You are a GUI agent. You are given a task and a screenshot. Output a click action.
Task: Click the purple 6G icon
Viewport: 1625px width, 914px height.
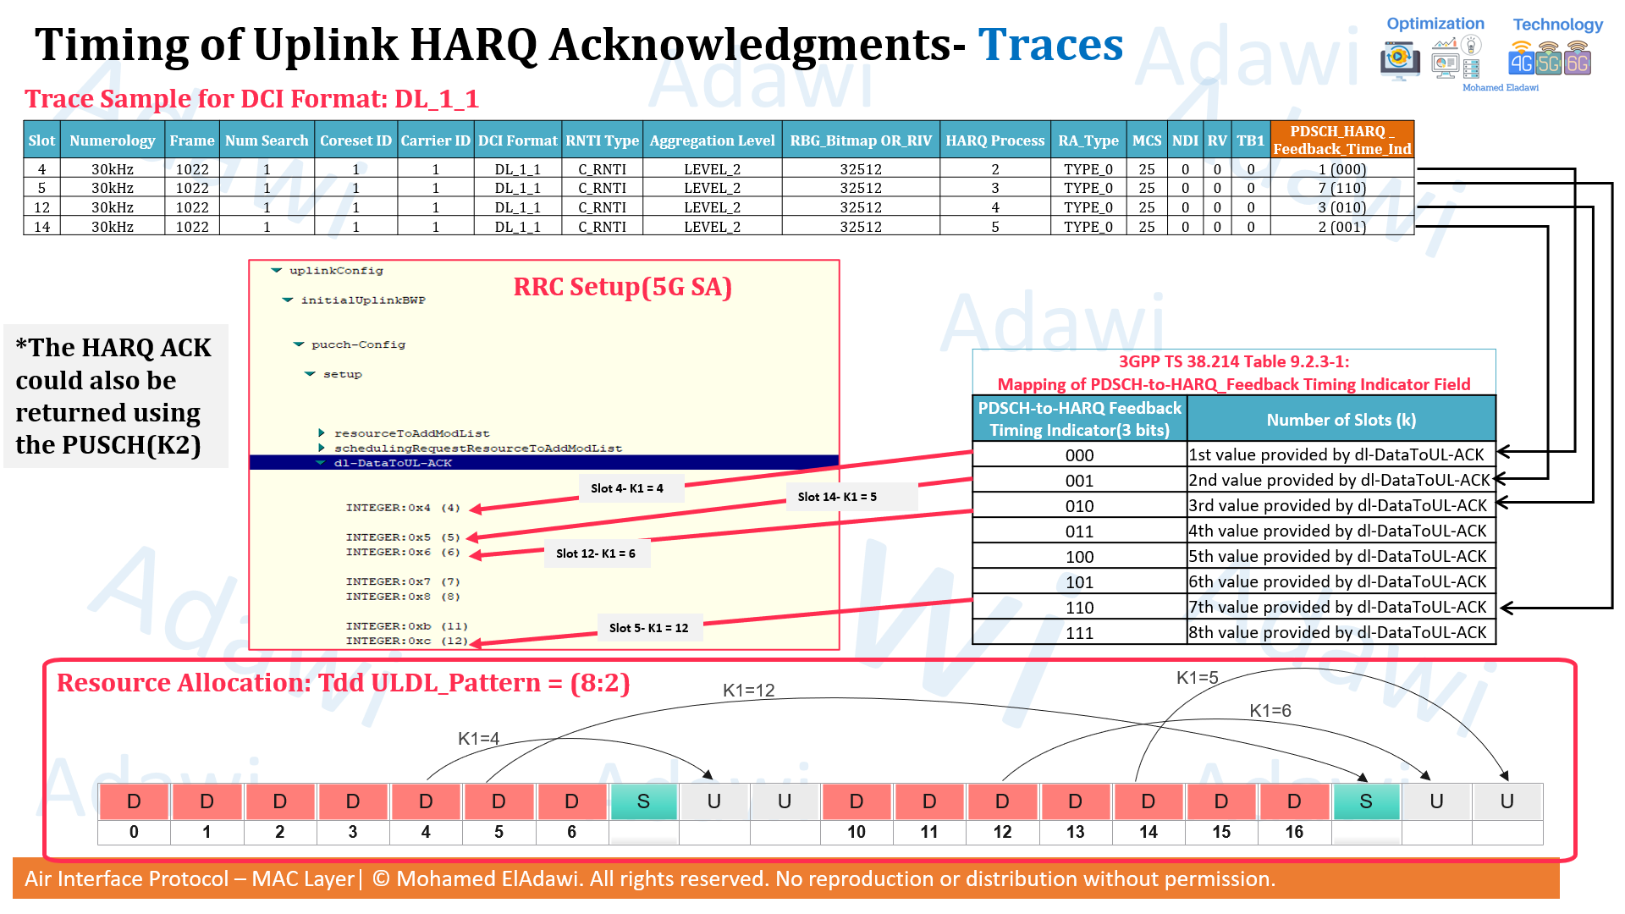1578,60
